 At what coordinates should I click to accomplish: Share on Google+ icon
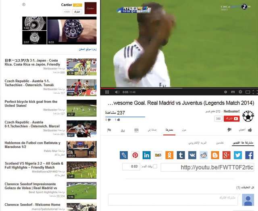coord(227,155)
